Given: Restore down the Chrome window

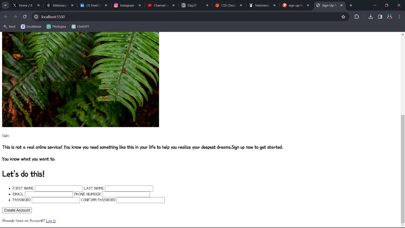Looking at the screenshot, I should [387, 5].
